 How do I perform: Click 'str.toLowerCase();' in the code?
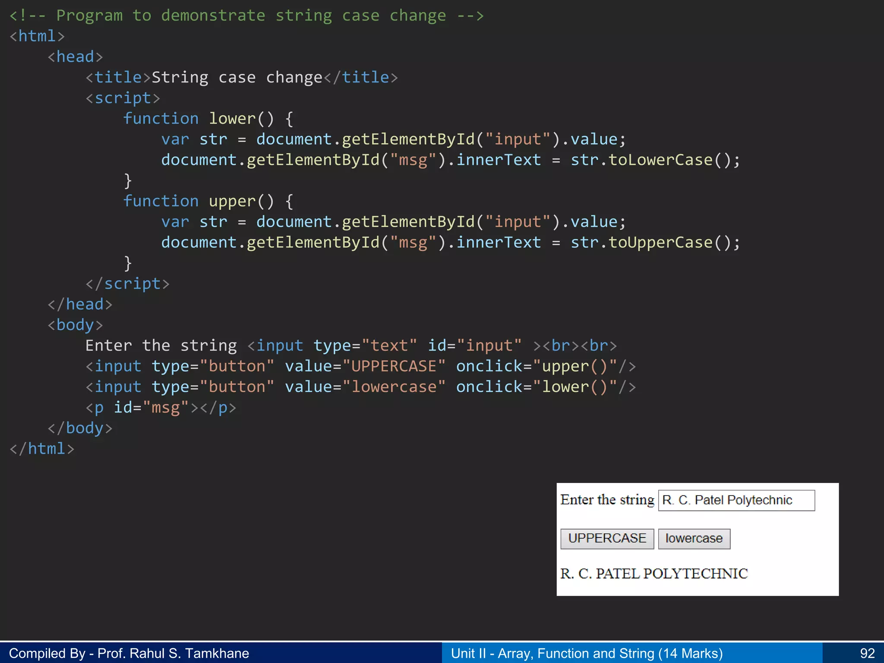pyautogui.click(x=655, y=160)
